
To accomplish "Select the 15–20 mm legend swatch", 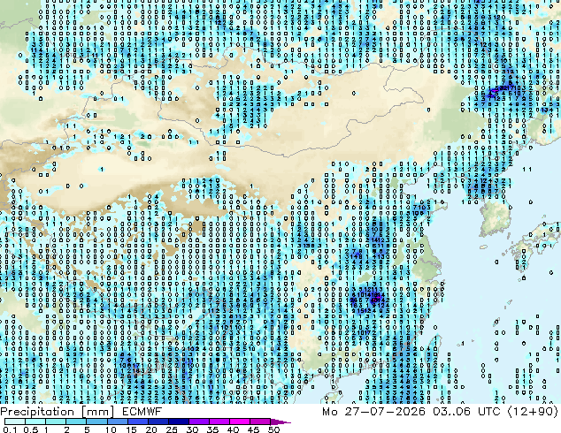I will [138, 422].
